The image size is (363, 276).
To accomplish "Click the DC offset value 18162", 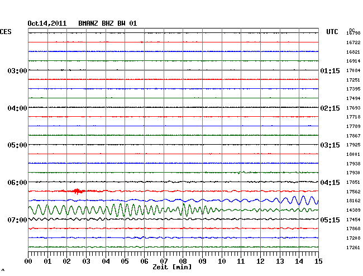I will click(x=354, y=201).
